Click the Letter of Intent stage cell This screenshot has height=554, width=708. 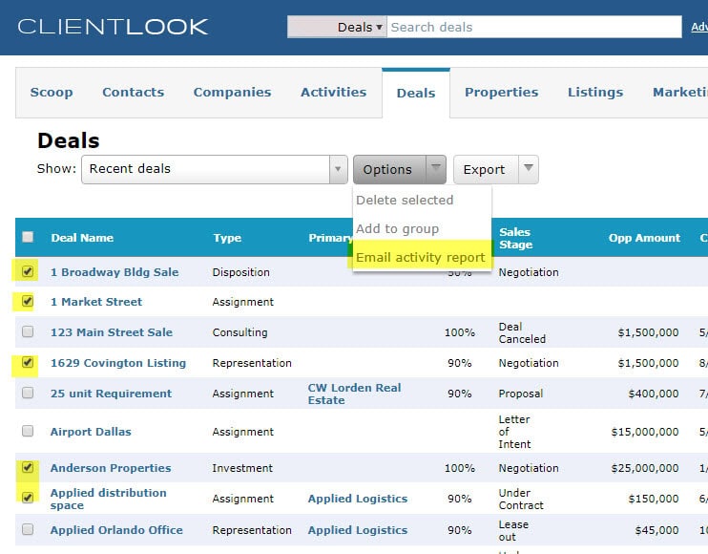click(514, 432)
